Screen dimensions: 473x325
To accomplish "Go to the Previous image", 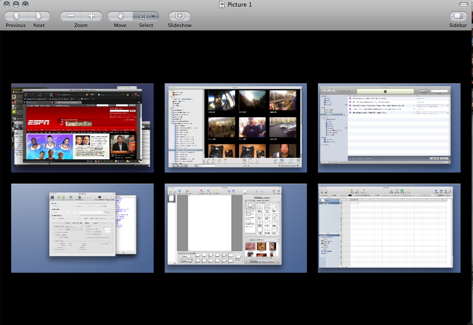I will point(16,16).
